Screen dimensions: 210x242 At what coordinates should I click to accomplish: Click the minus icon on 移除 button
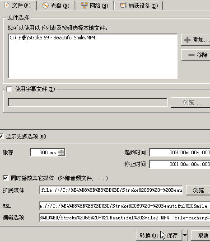click(x=191, y=55)
